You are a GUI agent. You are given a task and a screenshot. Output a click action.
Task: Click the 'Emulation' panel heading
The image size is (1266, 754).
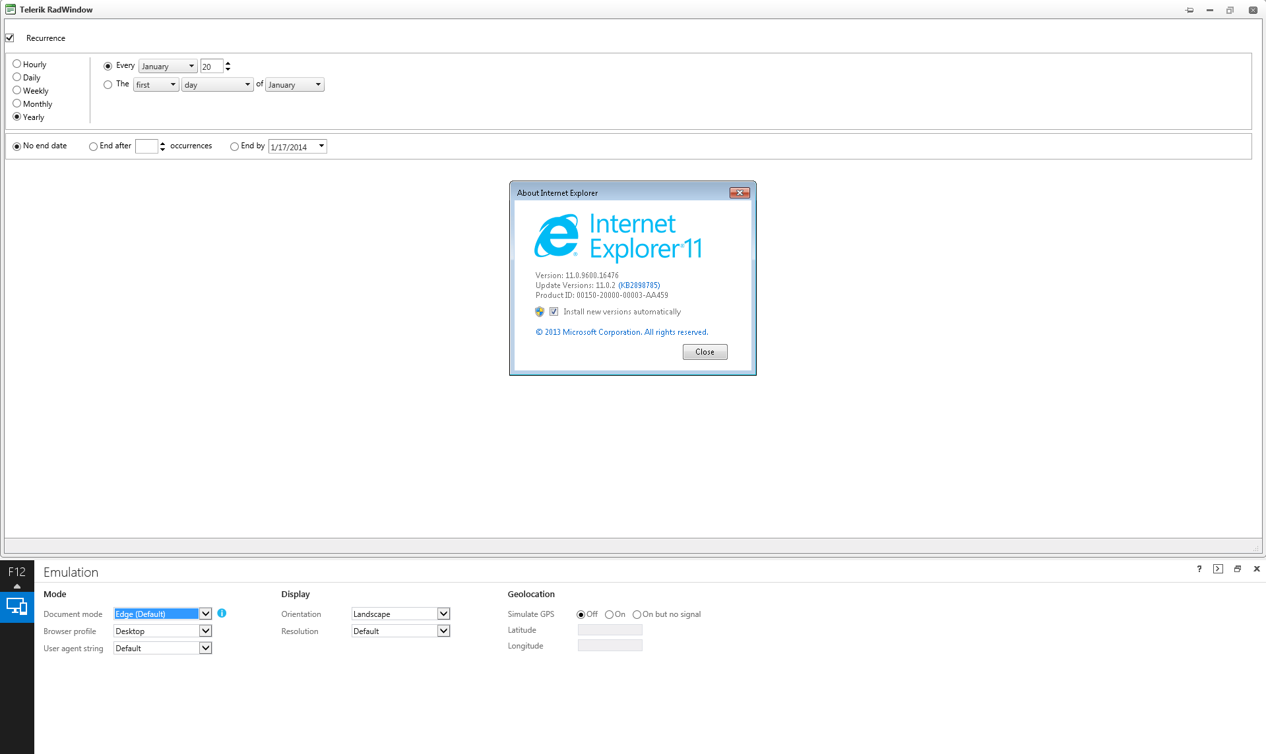71,572
